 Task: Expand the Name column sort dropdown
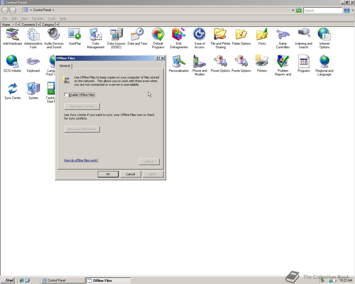click(x=18, y=25)
